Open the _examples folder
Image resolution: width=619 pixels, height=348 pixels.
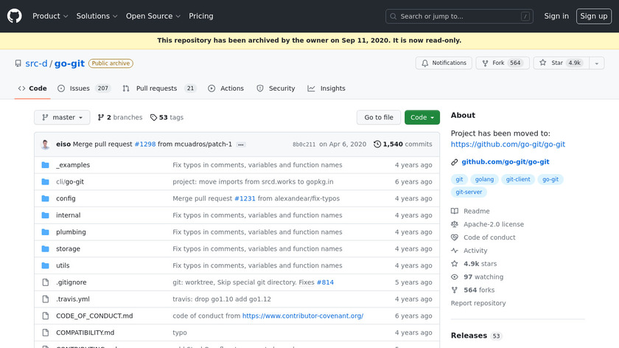73,165
